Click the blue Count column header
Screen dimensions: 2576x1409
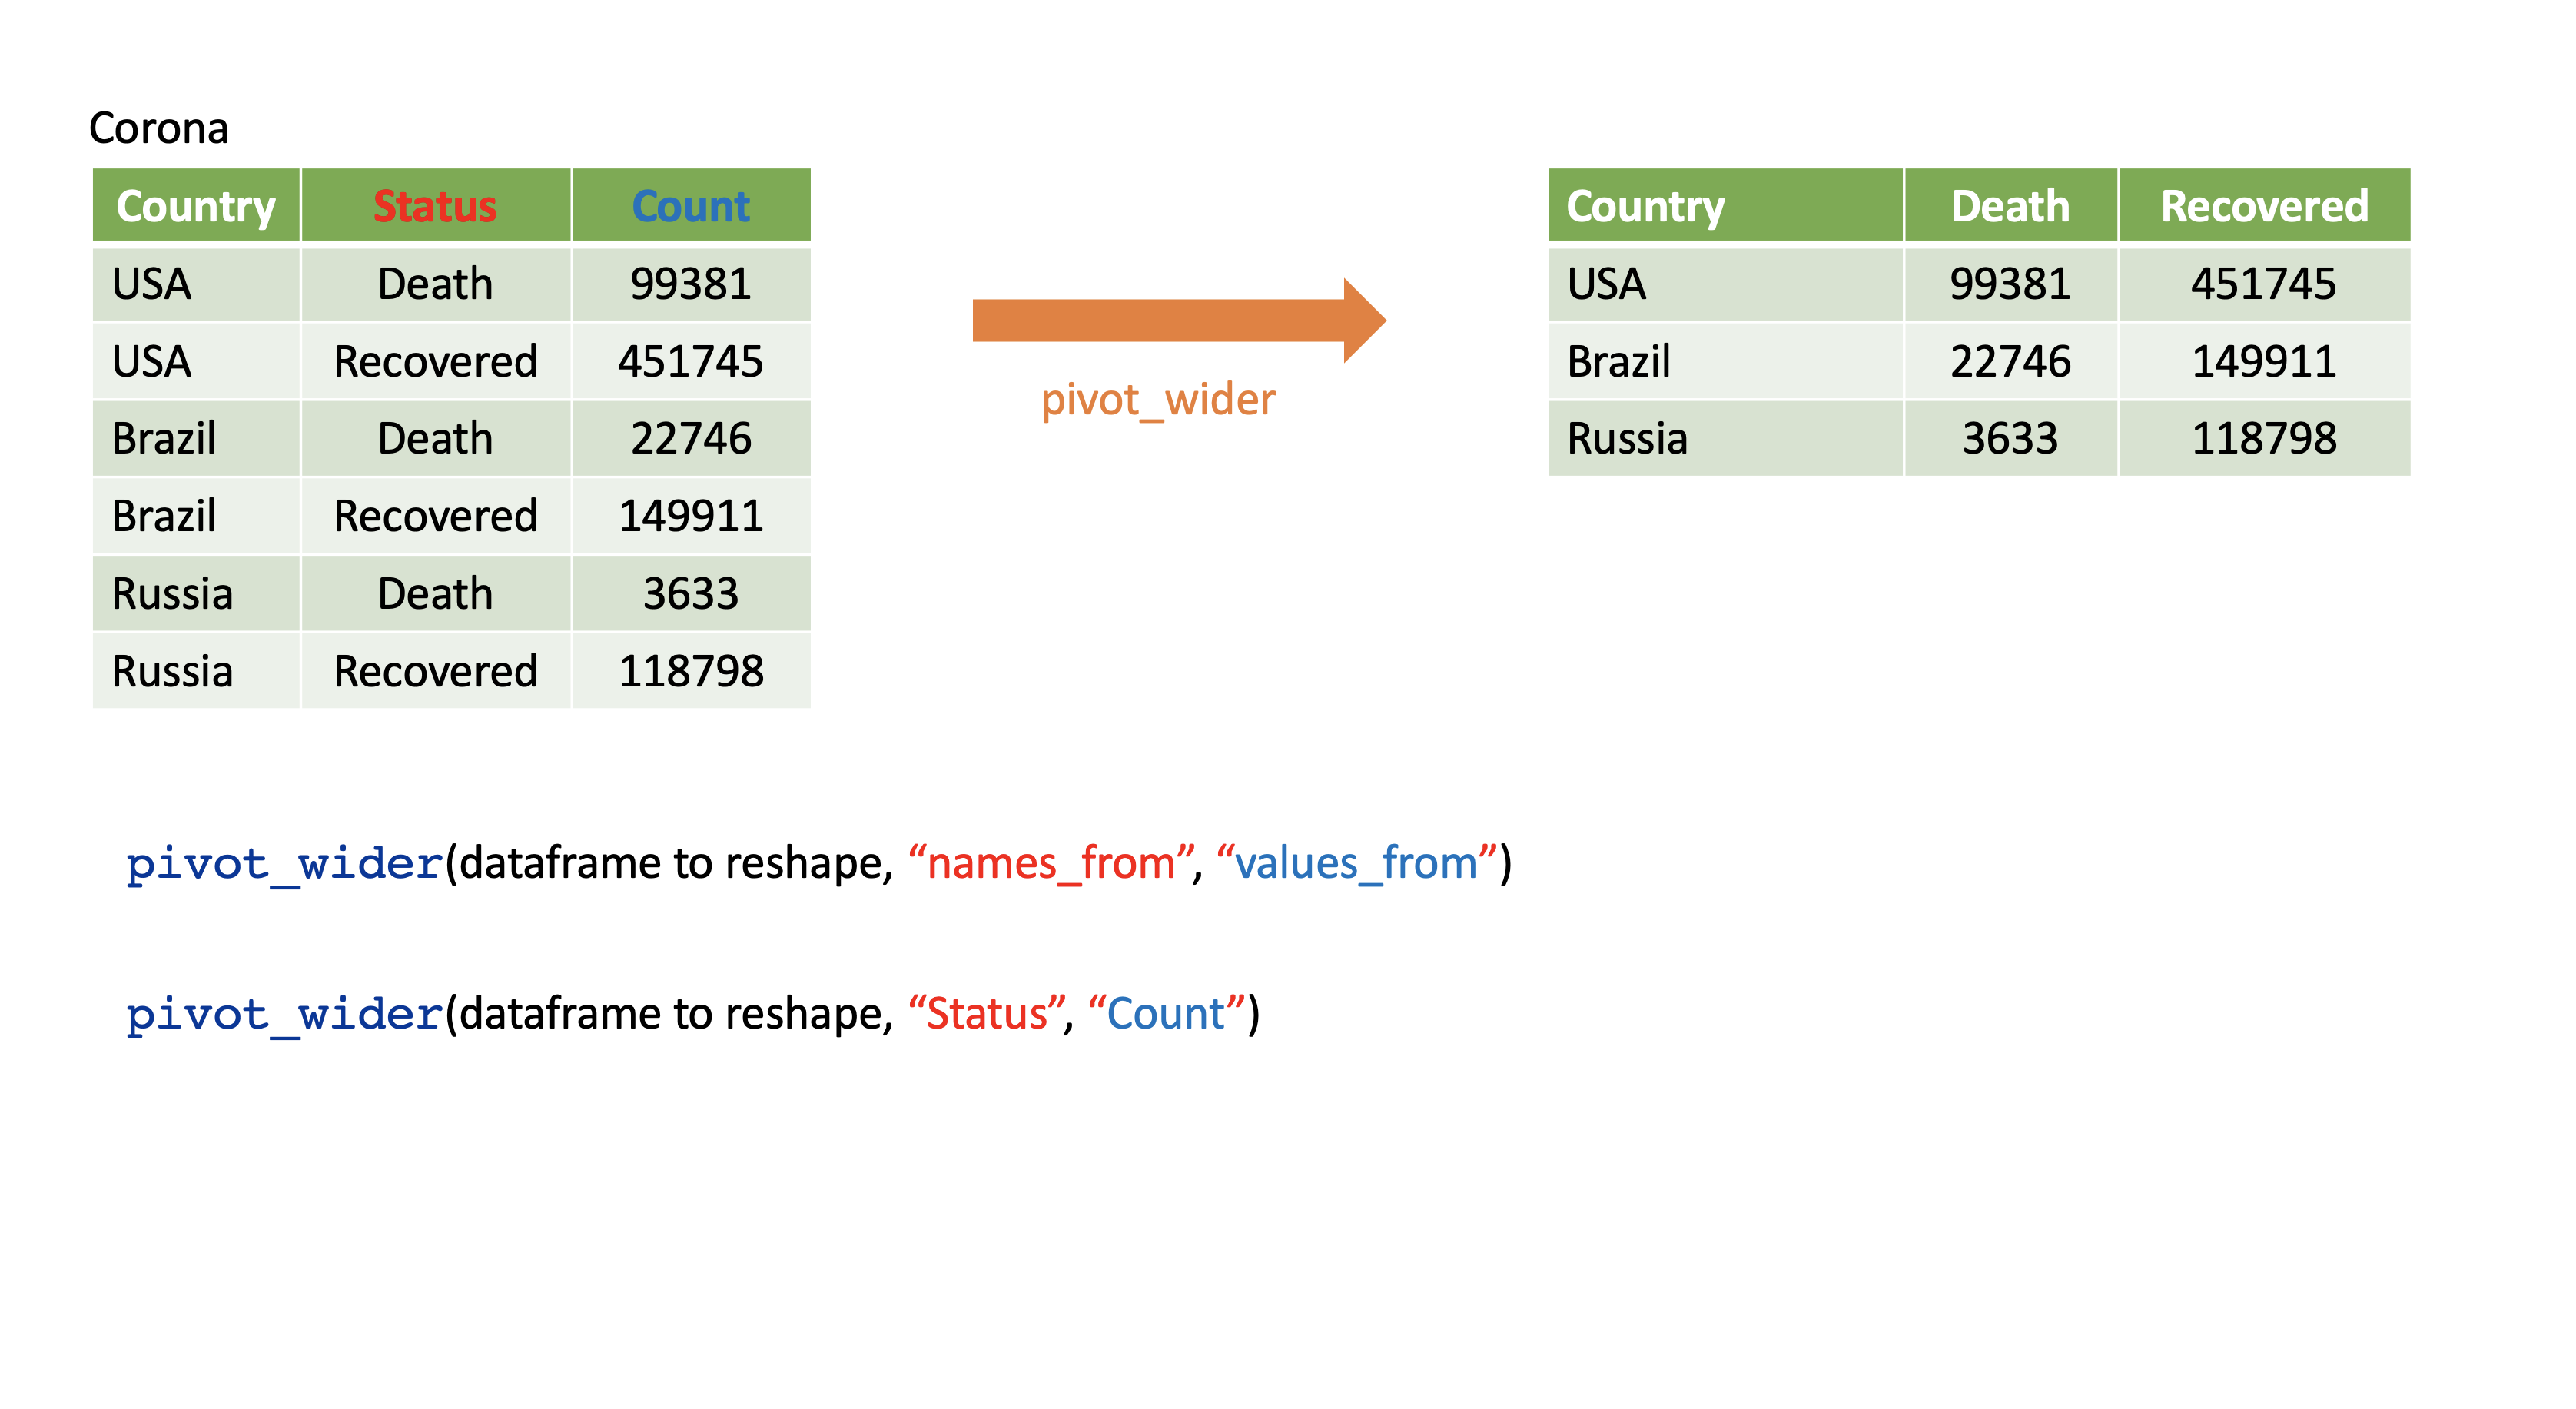tap(690, 206)
